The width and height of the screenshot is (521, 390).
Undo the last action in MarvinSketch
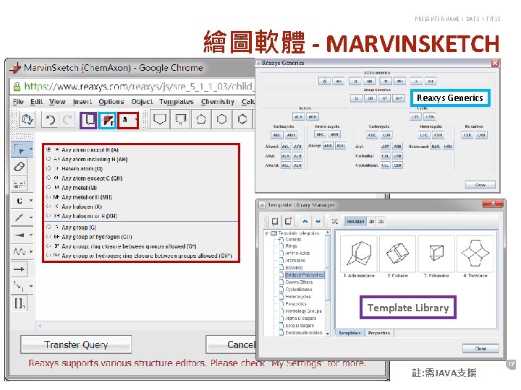click(51, 120)
